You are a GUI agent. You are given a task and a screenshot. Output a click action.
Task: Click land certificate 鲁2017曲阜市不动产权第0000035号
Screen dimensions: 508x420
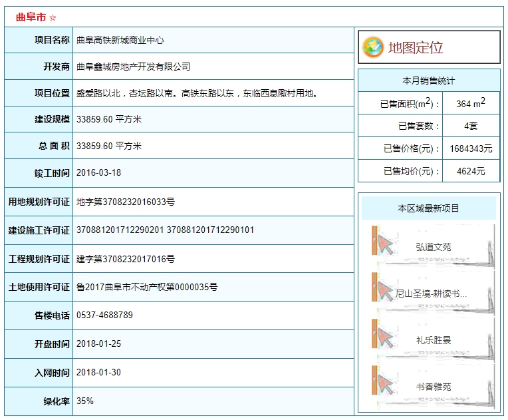tap(147, 287)
